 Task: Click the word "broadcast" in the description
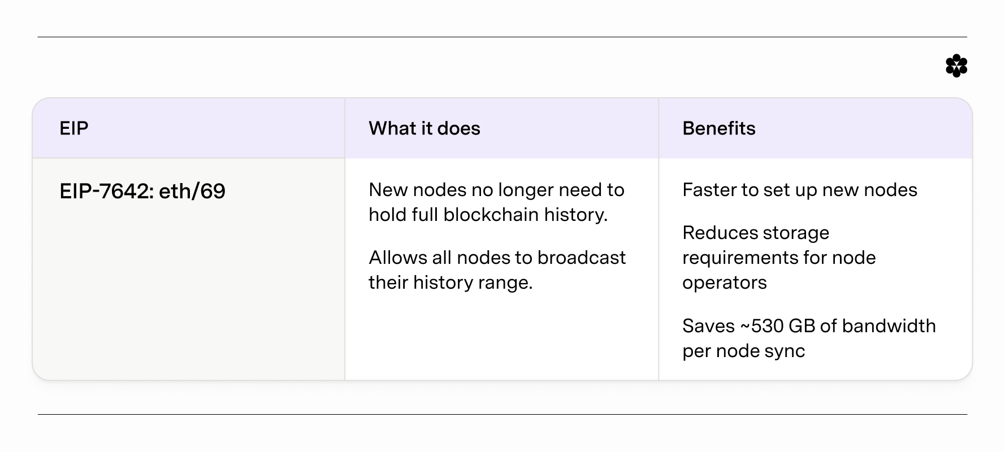coord(581,258)
